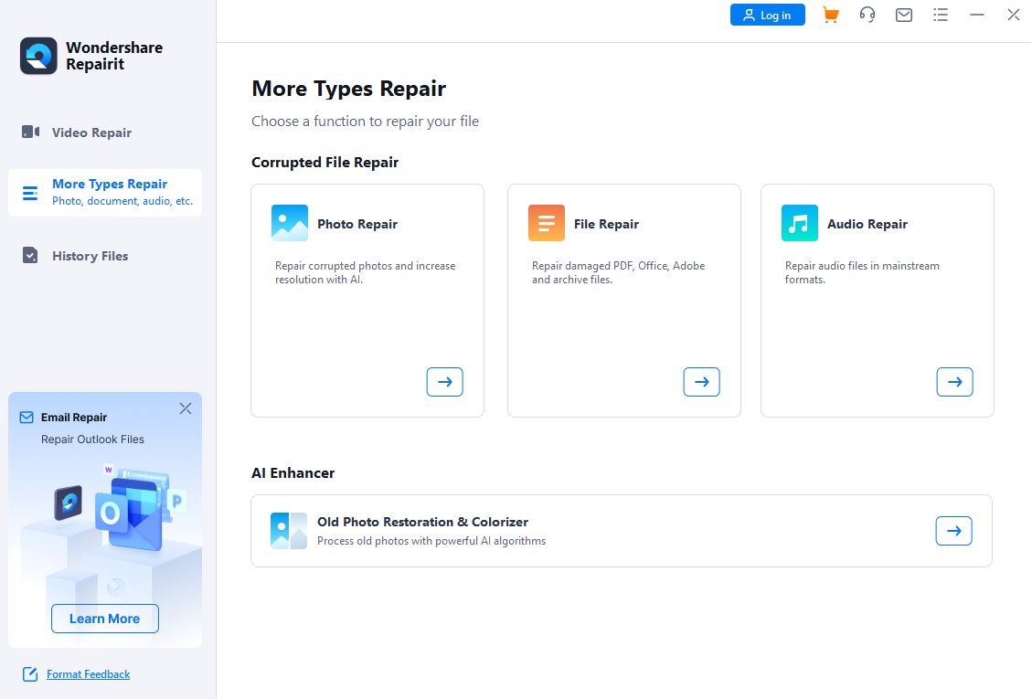The width and height of the screenshot is (1032, 699).
Task: Select the Audio Repair card title
Action: tap(867, 224)
